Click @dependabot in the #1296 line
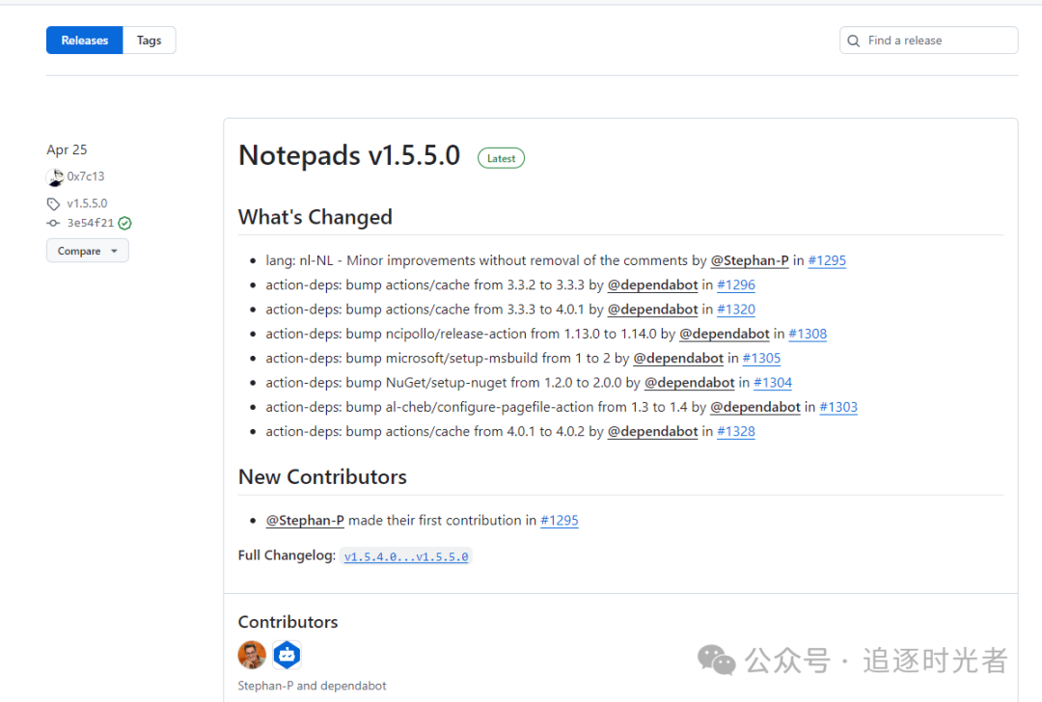 click(652, 284)
